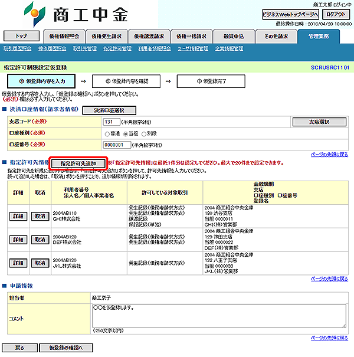Open the その他請求 tab
The image size is (354, 357).
pos(276,37)
